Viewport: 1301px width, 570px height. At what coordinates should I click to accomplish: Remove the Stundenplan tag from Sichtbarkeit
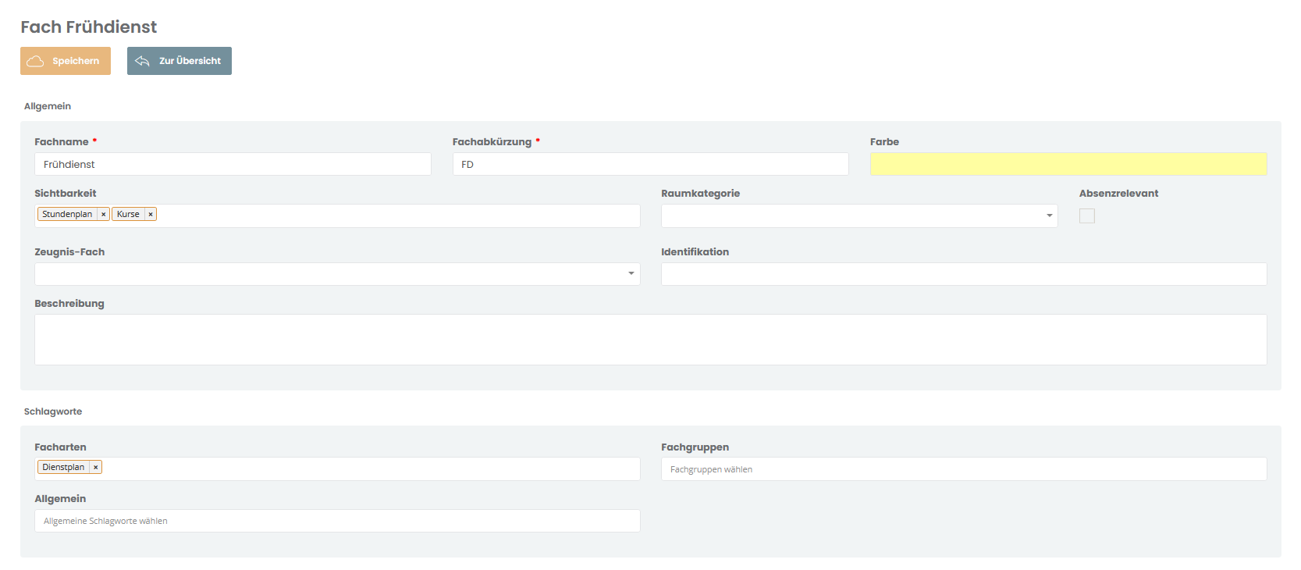103,214
